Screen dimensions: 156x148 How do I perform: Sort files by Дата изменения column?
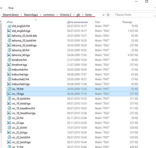[77, 22]
